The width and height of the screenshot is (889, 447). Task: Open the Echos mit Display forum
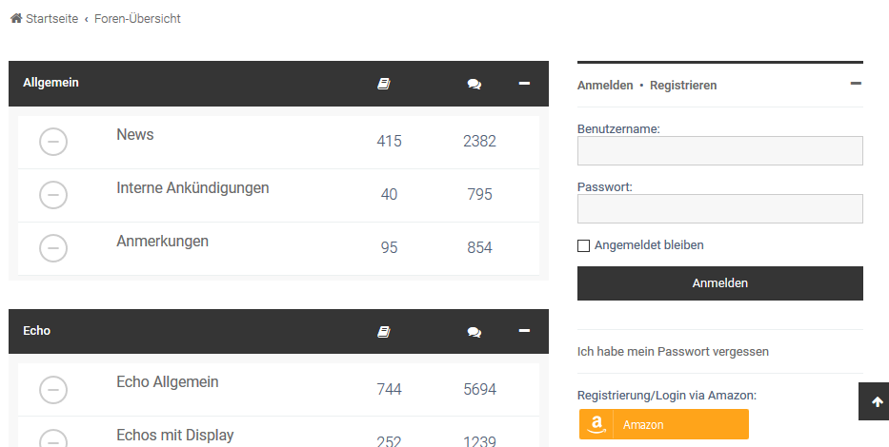click(x=175, y=435)
